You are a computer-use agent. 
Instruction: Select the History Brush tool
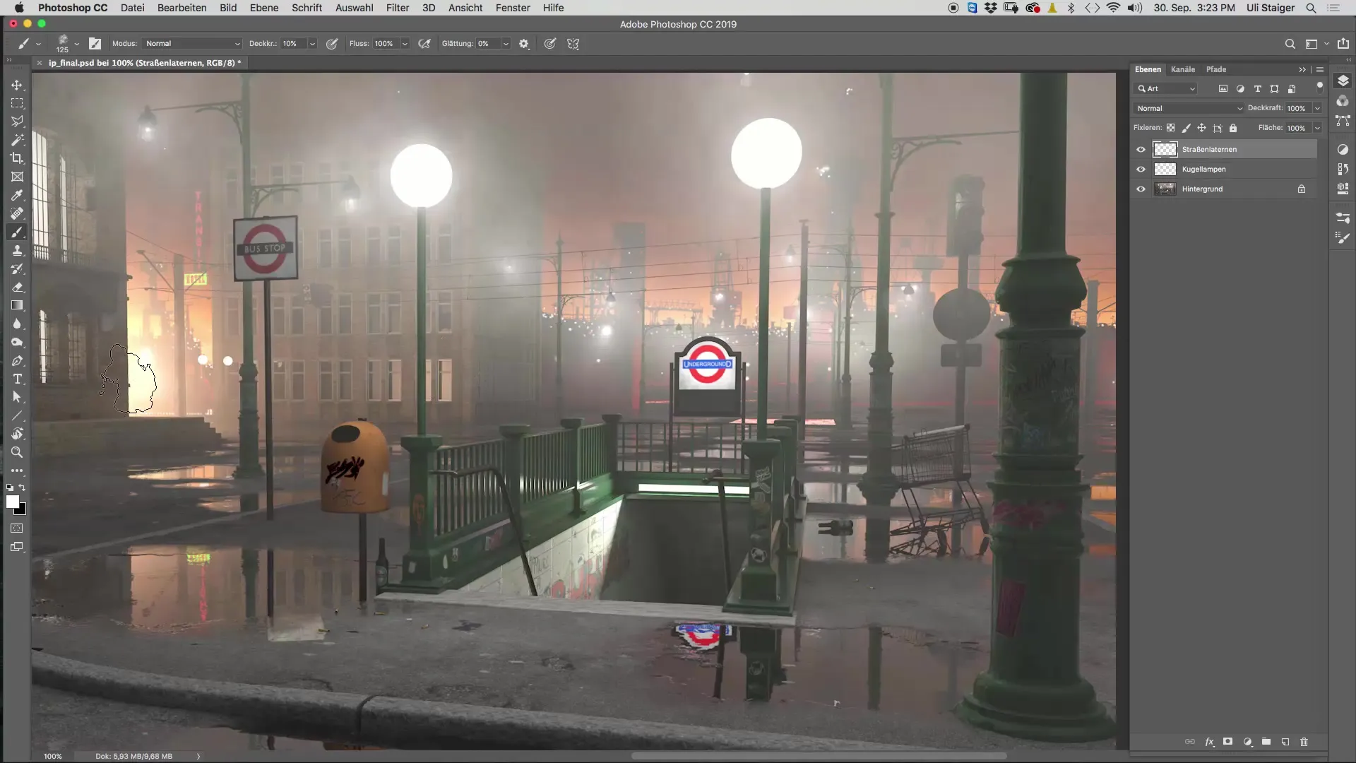click(x=17, y=268)
